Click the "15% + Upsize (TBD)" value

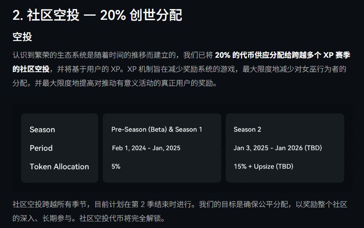[263, 167]
